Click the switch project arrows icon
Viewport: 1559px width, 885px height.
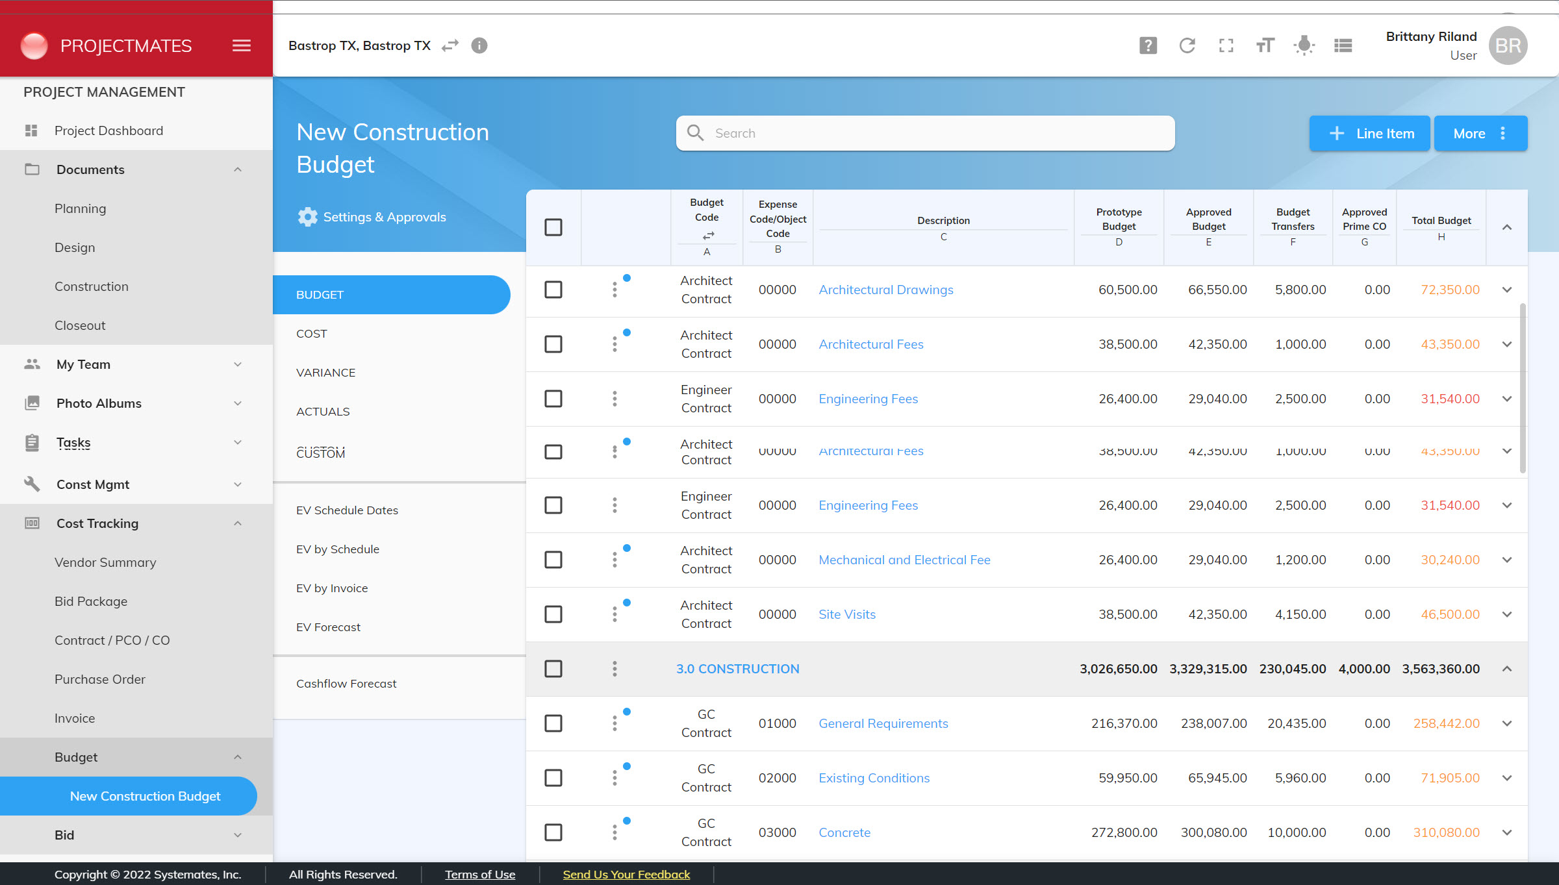coord(450,45)
